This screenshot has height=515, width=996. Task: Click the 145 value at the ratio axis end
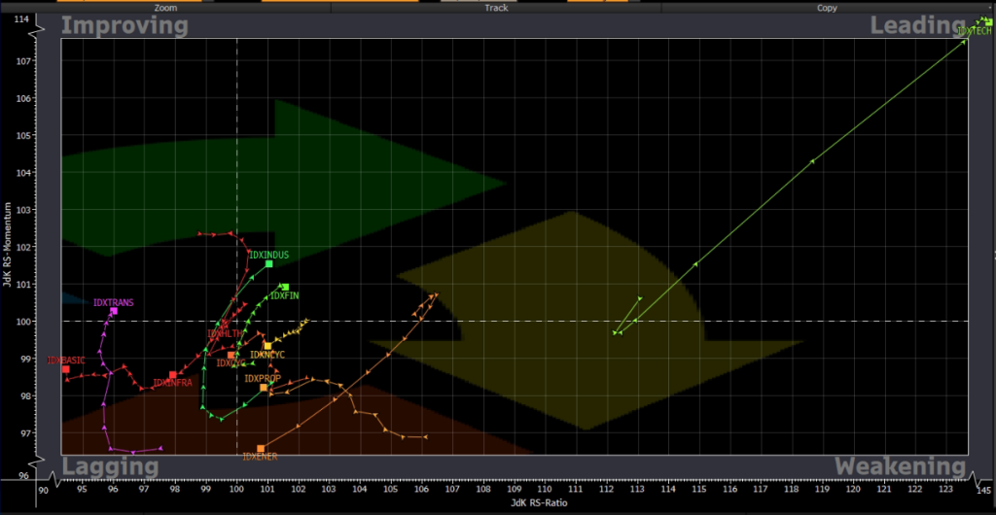click(x=984, y=491)
